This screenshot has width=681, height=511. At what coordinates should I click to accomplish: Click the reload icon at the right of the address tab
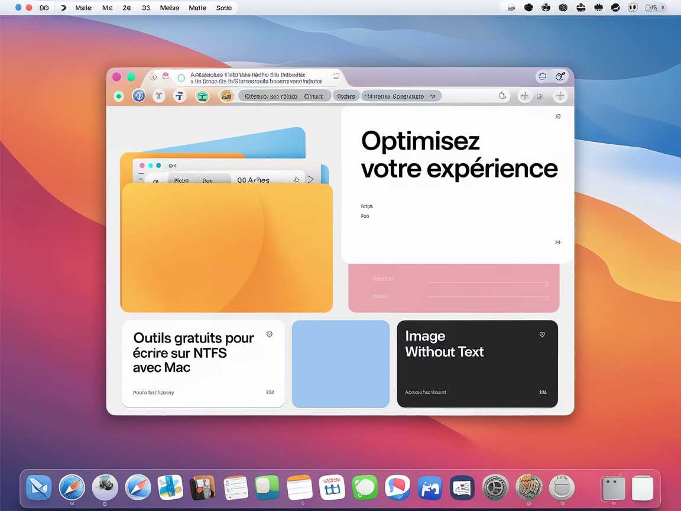[336, 76]
